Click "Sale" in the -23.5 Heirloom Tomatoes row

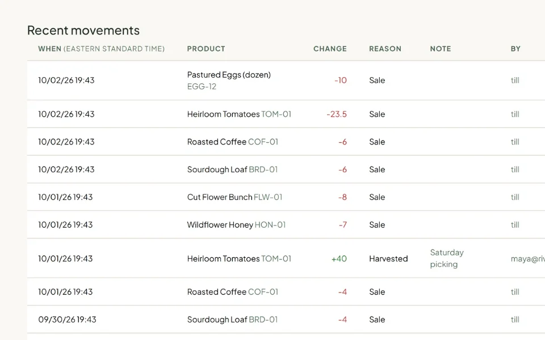tap(377, 114)
